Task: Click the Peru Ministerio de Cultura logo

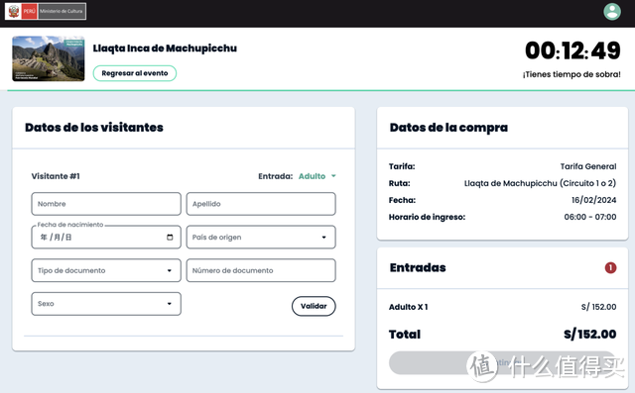Action: point(46,11)
